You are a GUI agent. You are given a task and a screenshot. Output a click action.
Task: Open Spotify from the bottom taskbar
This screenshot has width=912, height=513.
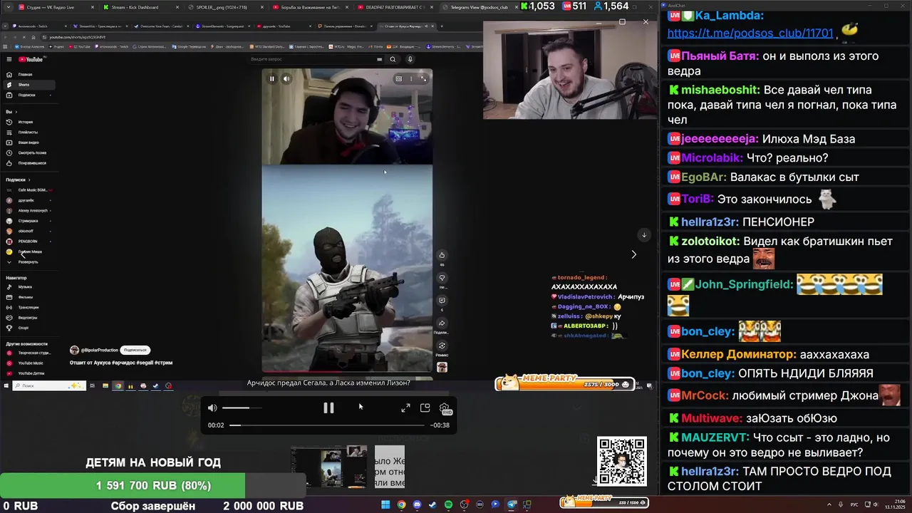[x=448, y=504]
